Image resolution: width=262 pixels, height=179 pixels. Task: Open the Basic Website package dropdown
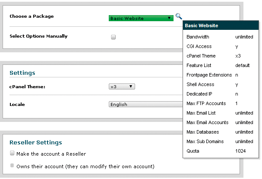coord(141,18)
